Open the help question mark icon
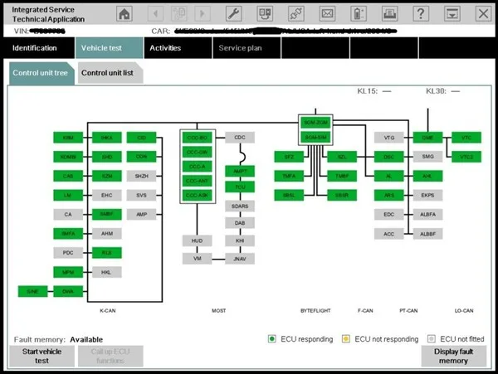 coord(421,14)
